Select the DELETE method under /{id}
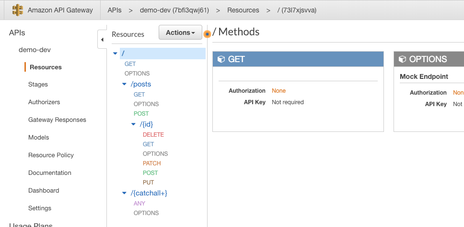Image resolution: width=464 pixels, height=227 pixels. 153,135
